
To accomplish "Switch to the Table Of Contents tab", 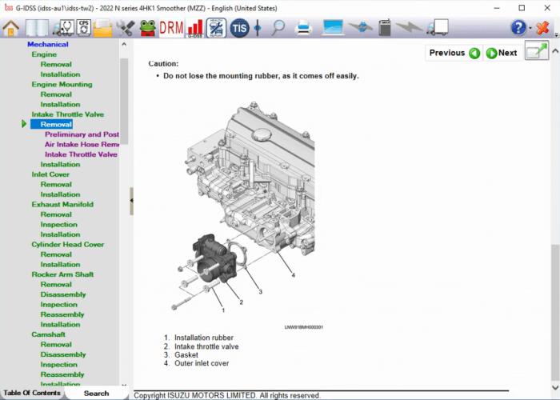I will pyautogui.click(x=32, y=393).
